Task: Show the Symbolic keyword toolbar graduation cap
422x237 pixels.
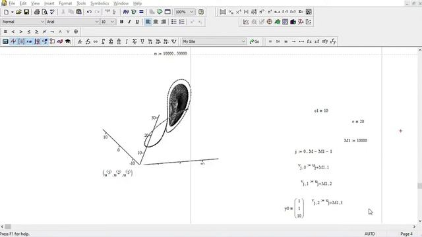Action: pyautogui.click(x=68, y=41)
